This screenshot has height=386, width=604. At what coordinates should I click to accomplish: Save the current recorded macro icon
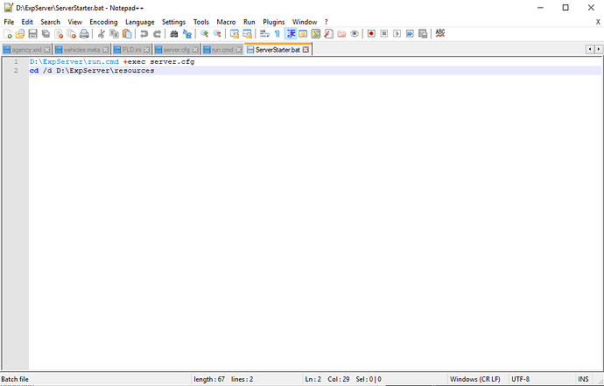click(423, 34)
